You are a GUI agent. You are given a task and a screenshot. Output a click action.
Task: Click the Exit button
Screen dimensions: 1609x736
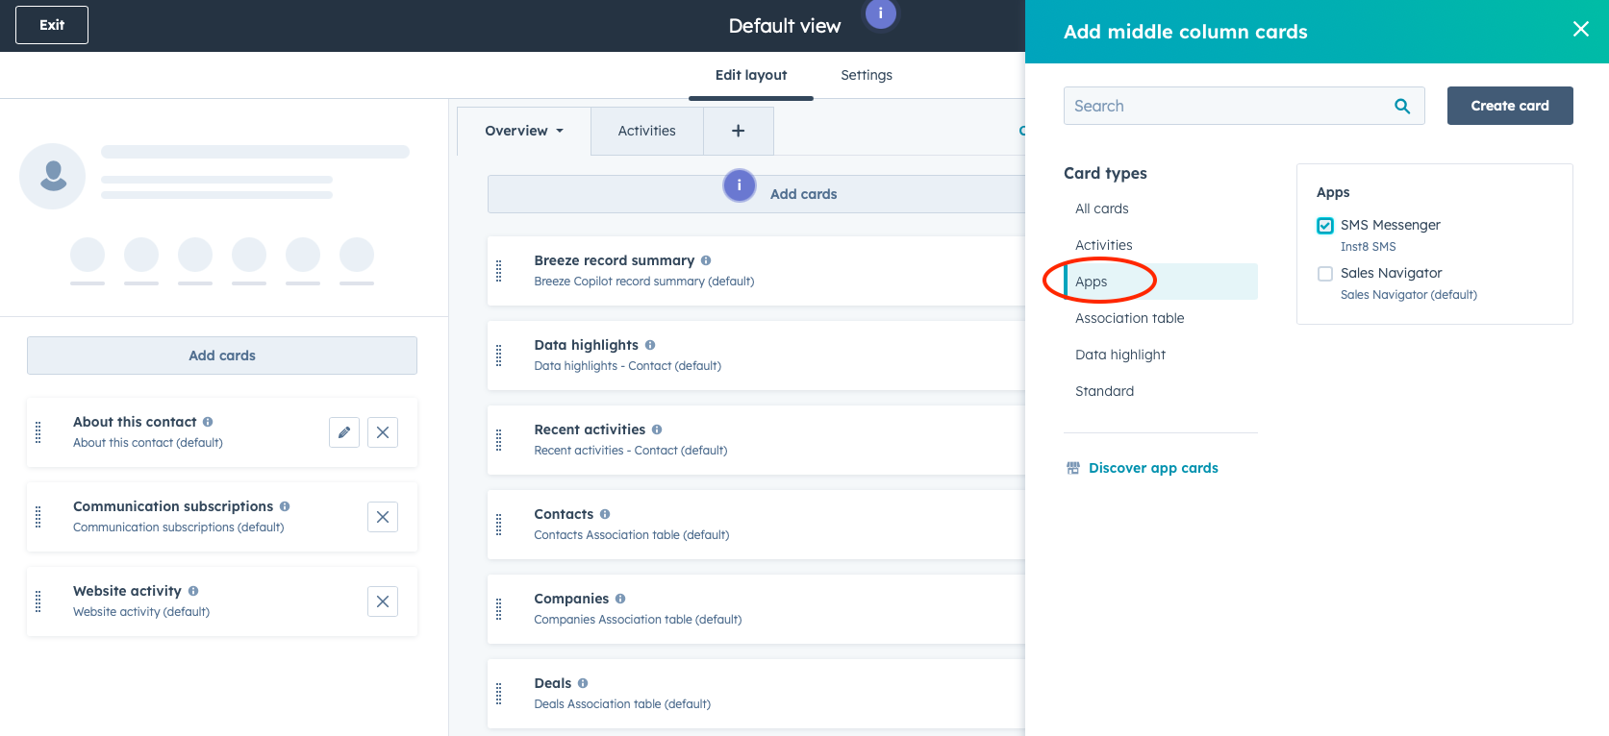click(x=52, y=25)
